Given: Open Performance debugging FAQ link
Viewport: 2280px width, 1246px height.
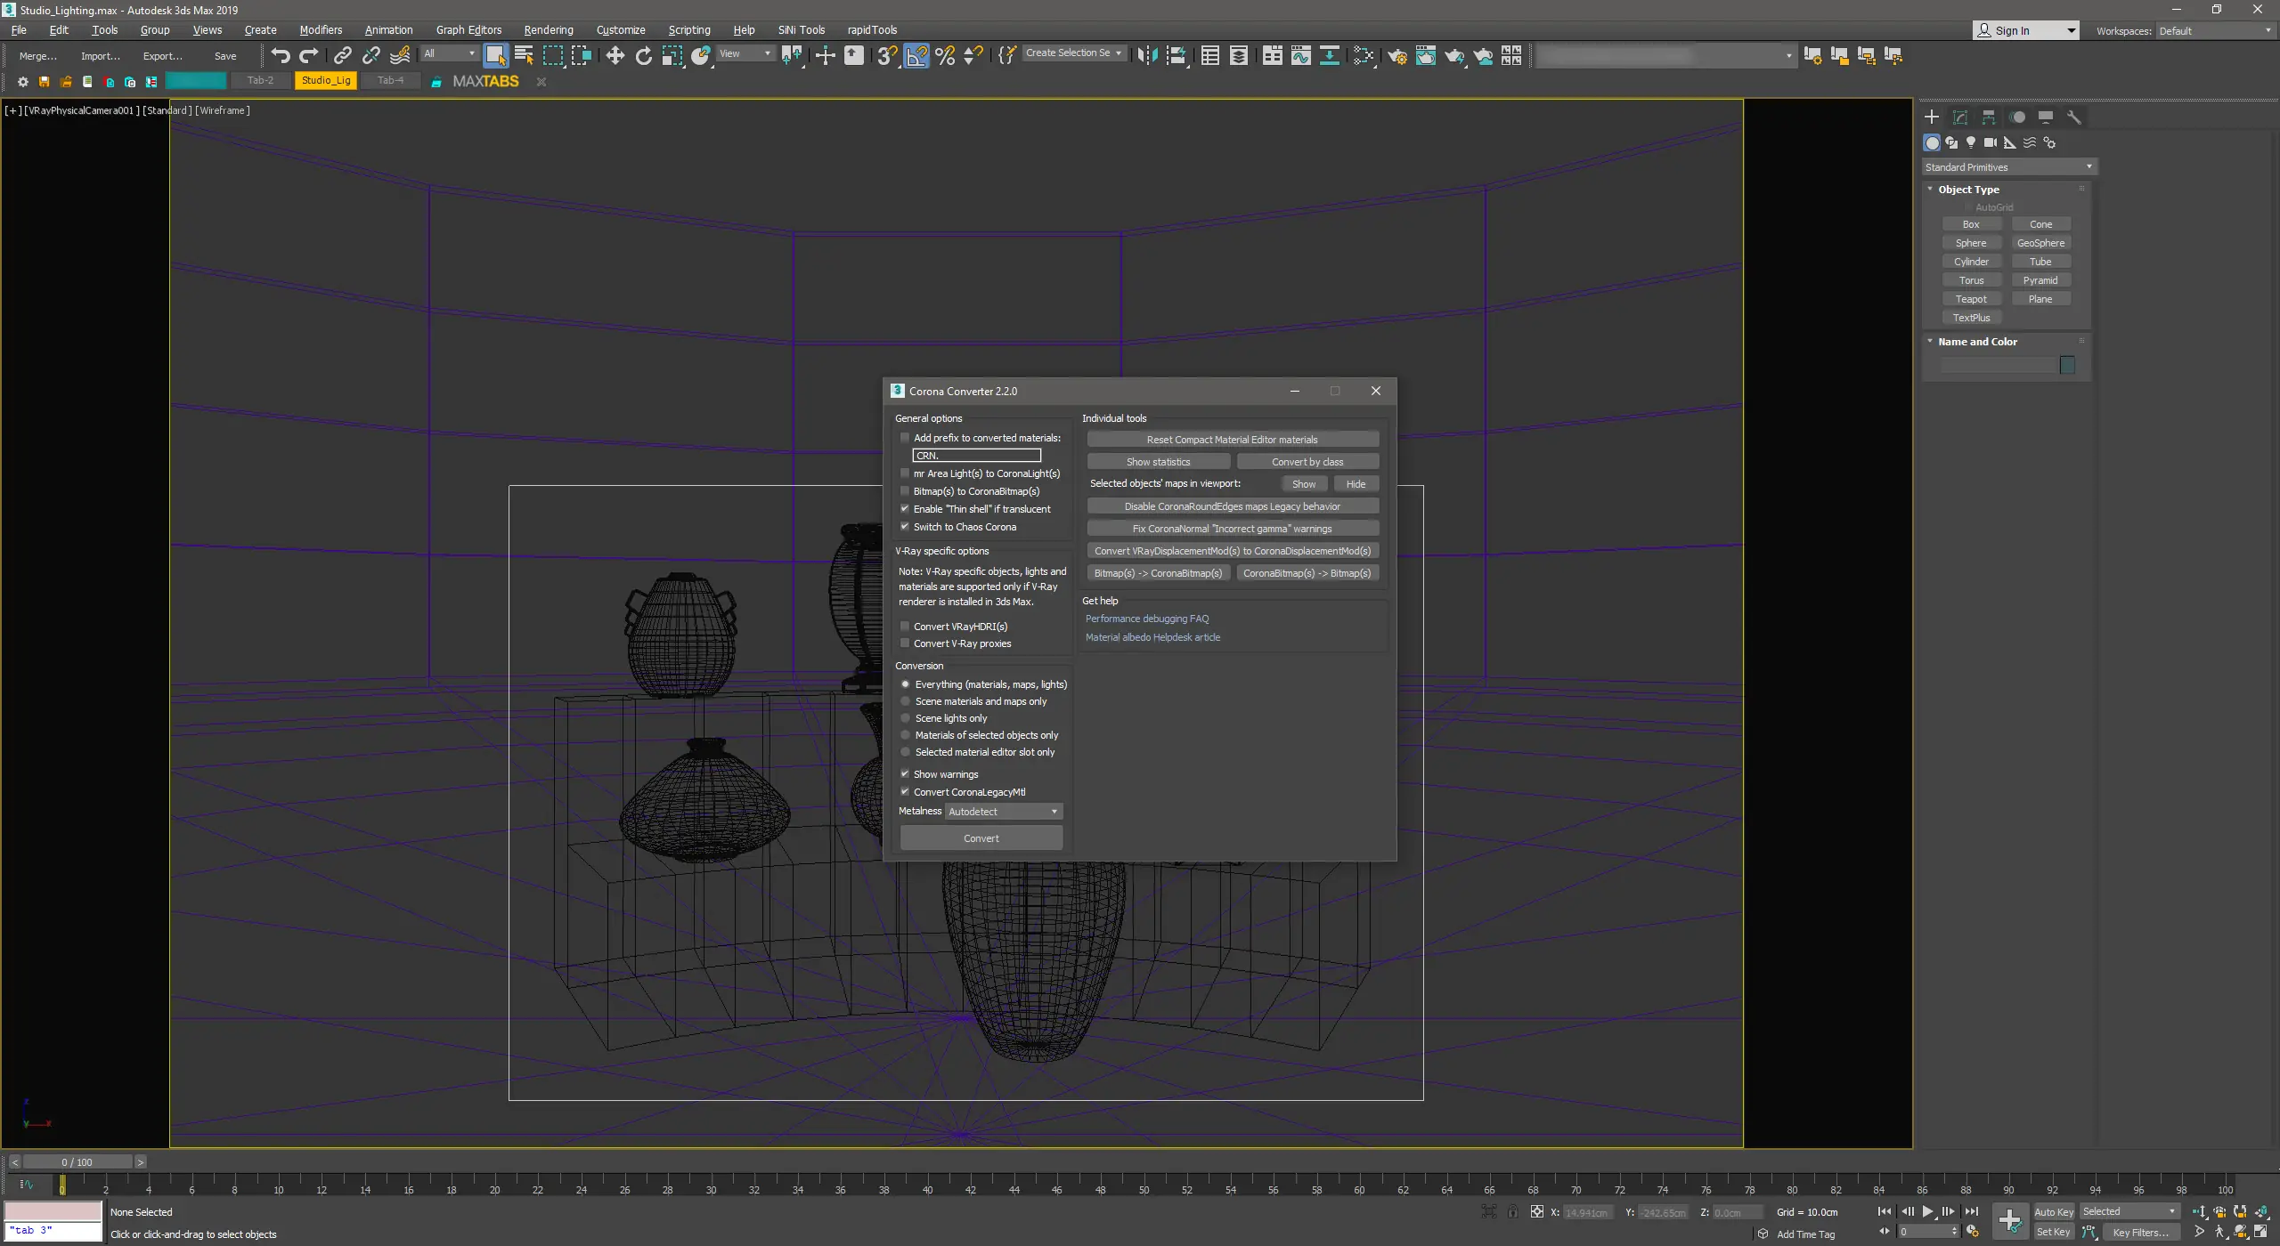Looking at the screenshot, I should 1146,619.
